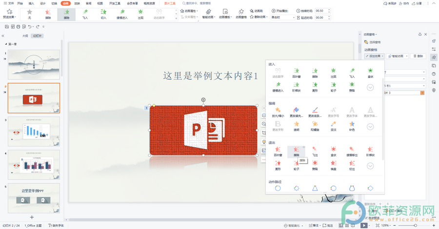Click the save icon in quick access bar

point(7,27)
